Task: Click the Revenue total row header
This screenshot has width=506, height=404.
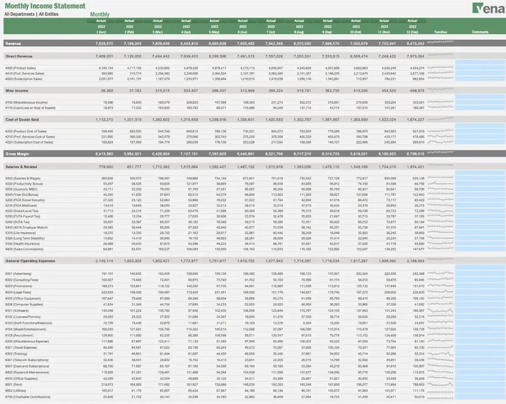Action: tap(13, 44)
